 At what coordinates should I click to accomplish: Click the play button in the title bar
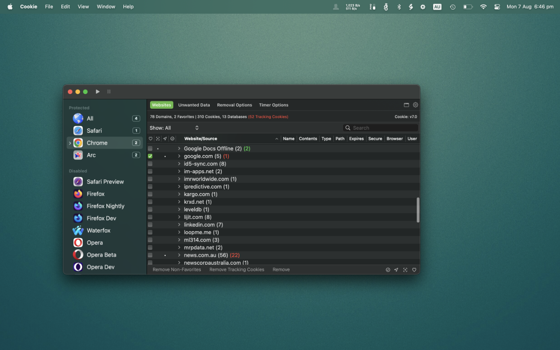pos(98,92)
